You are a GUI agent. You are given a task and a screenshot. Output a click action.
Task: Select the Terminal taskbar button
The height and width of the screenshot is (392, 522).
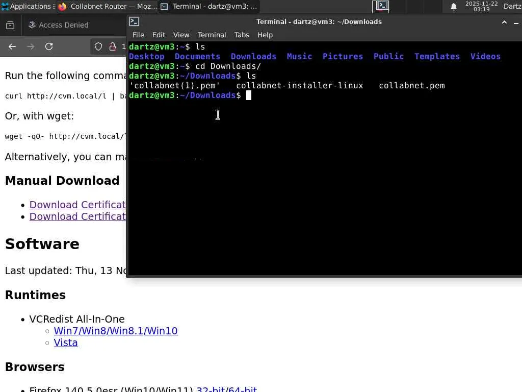(x=209, y=6)
